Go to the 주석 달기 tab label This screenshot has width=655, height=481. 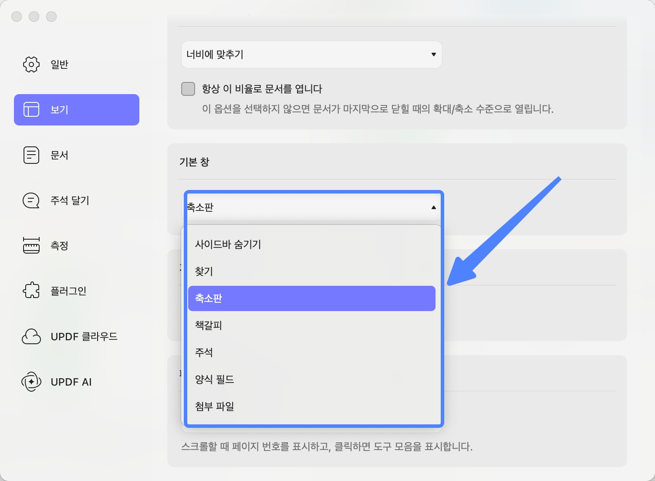[x=70, y=200]
